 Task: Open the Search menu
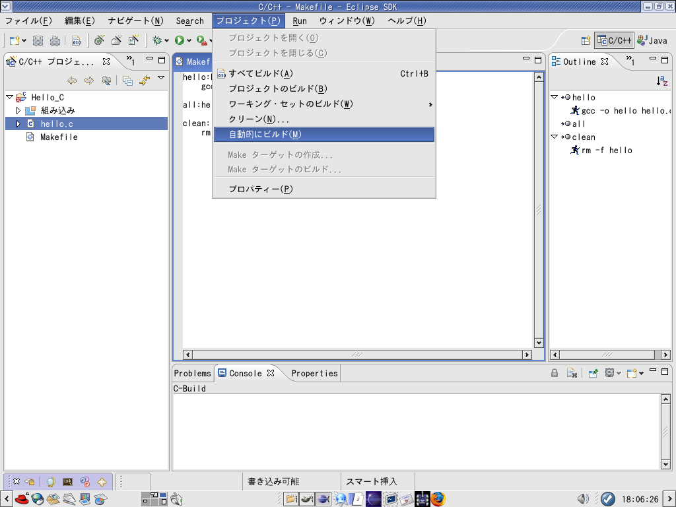(x=189, y=20)
